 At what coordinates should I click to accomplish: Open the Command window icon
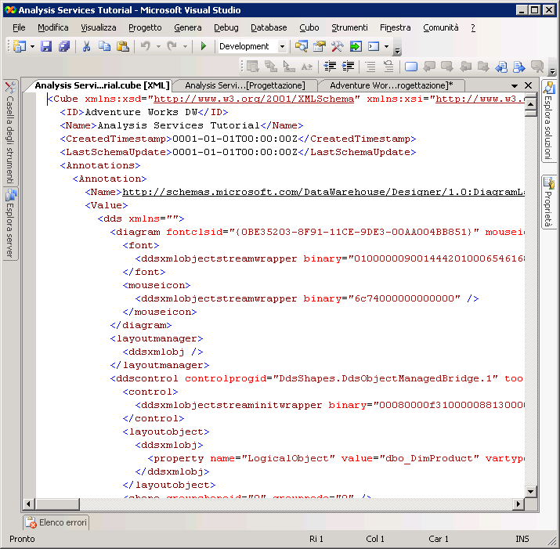374,46
